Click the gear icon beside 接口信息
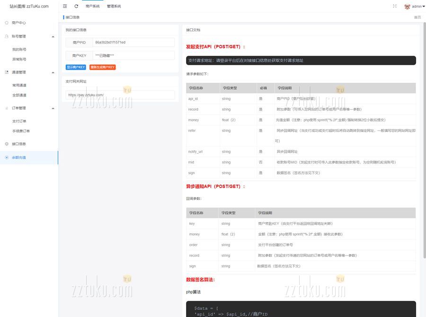The image size is (426, 317). pos(7,144)
